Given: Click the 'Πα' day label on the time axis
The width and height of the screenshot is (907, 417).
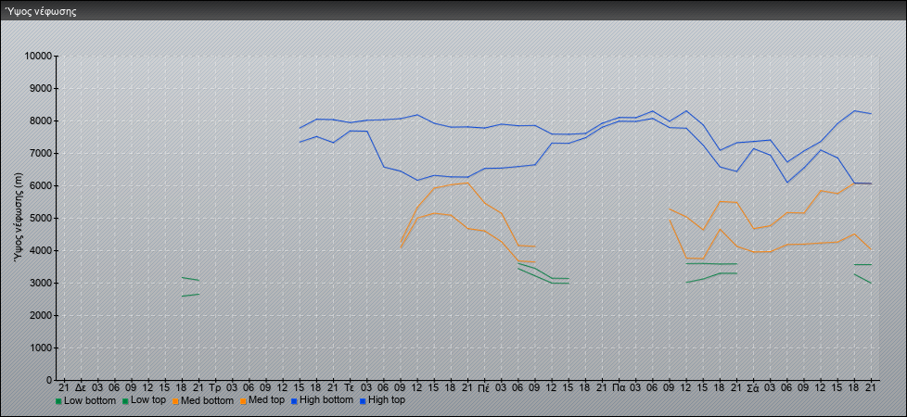Looking at the screenshot, I should point(619,387).
